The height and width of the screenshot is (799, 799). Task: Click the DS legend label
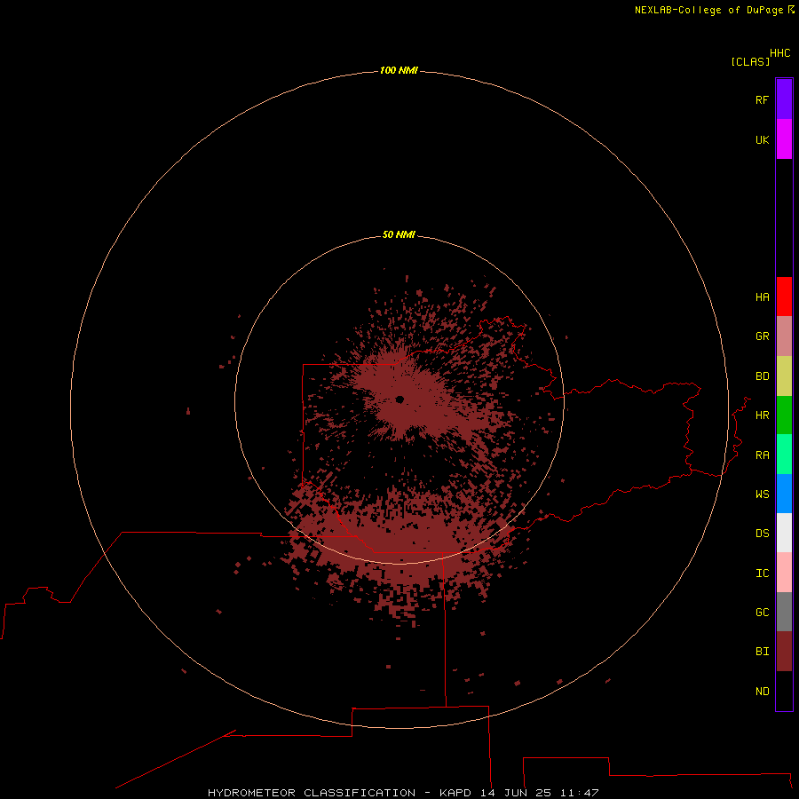[762, 533]
